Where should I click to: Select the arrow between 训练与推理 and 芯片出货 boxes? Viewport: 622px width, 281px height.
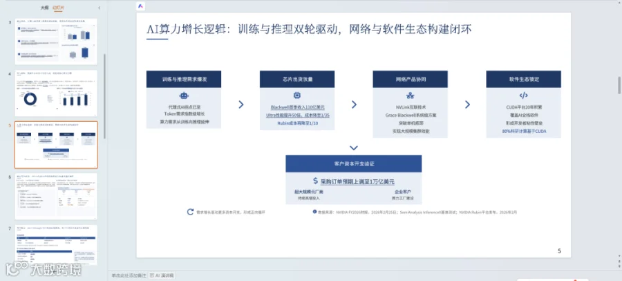coord(241,105)
